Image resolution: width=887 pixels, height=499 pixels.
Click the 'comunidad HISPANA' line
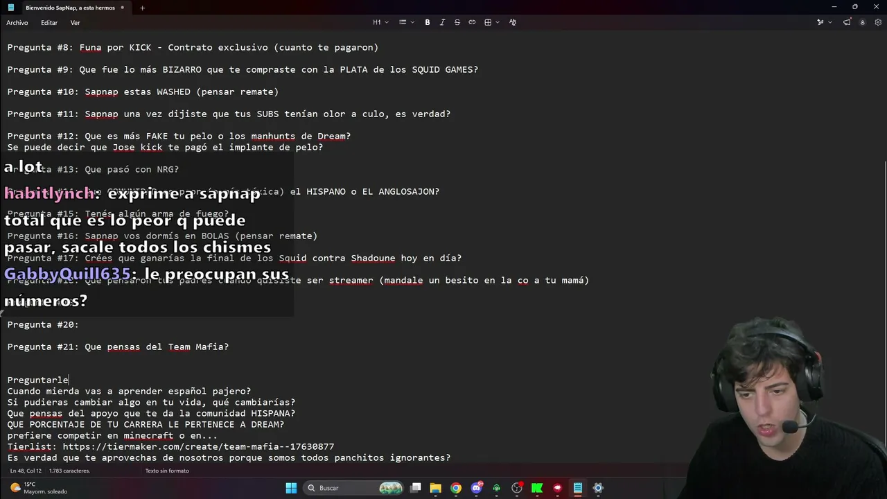pyautogui.click(x=151, y=414)
